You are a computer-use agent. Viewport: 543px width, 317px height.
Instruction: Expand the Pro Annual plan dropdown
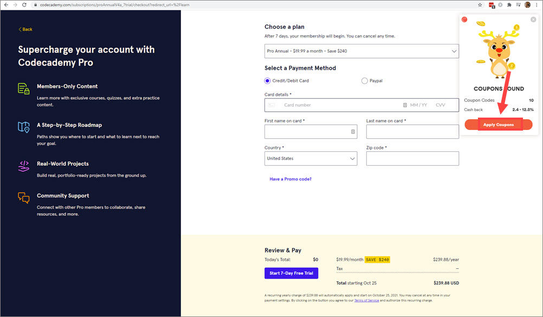pyautogui.click(x=361, y=51)
